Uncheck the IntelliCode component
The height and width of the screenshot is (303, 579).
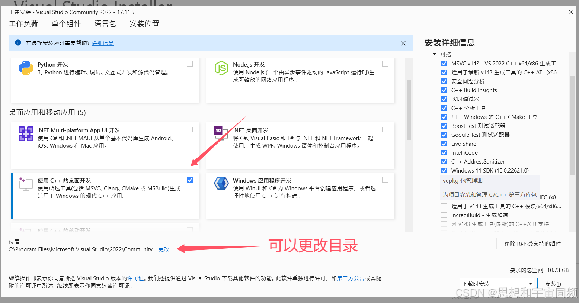coord(444,152)
